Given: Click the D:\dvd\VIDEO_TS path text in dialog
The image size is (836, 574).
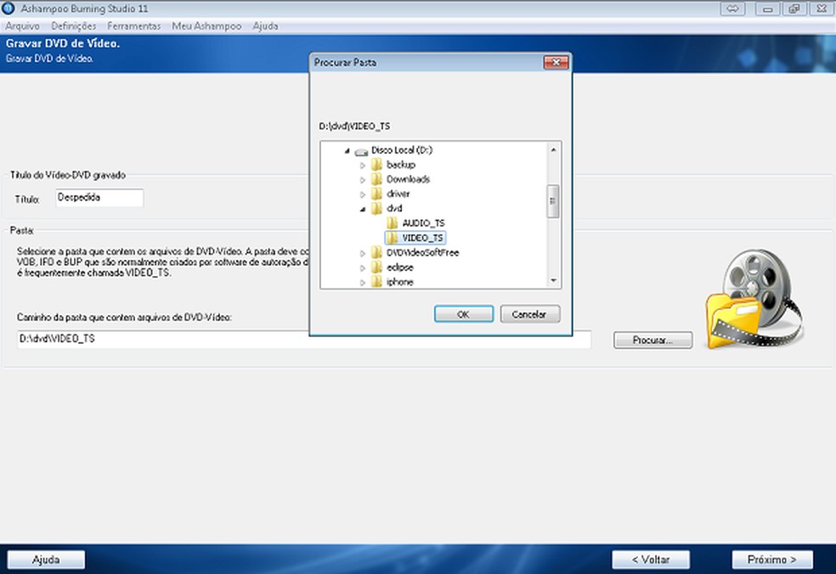Looking at the screenshot, I should [354, 127].
